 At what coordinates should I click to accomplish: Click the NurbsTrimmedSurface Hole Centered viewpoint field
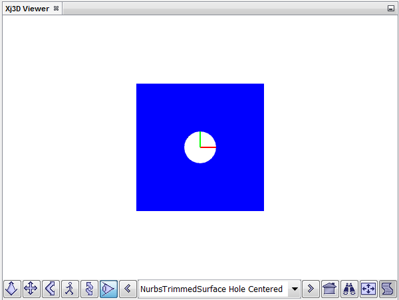point(211,289)
